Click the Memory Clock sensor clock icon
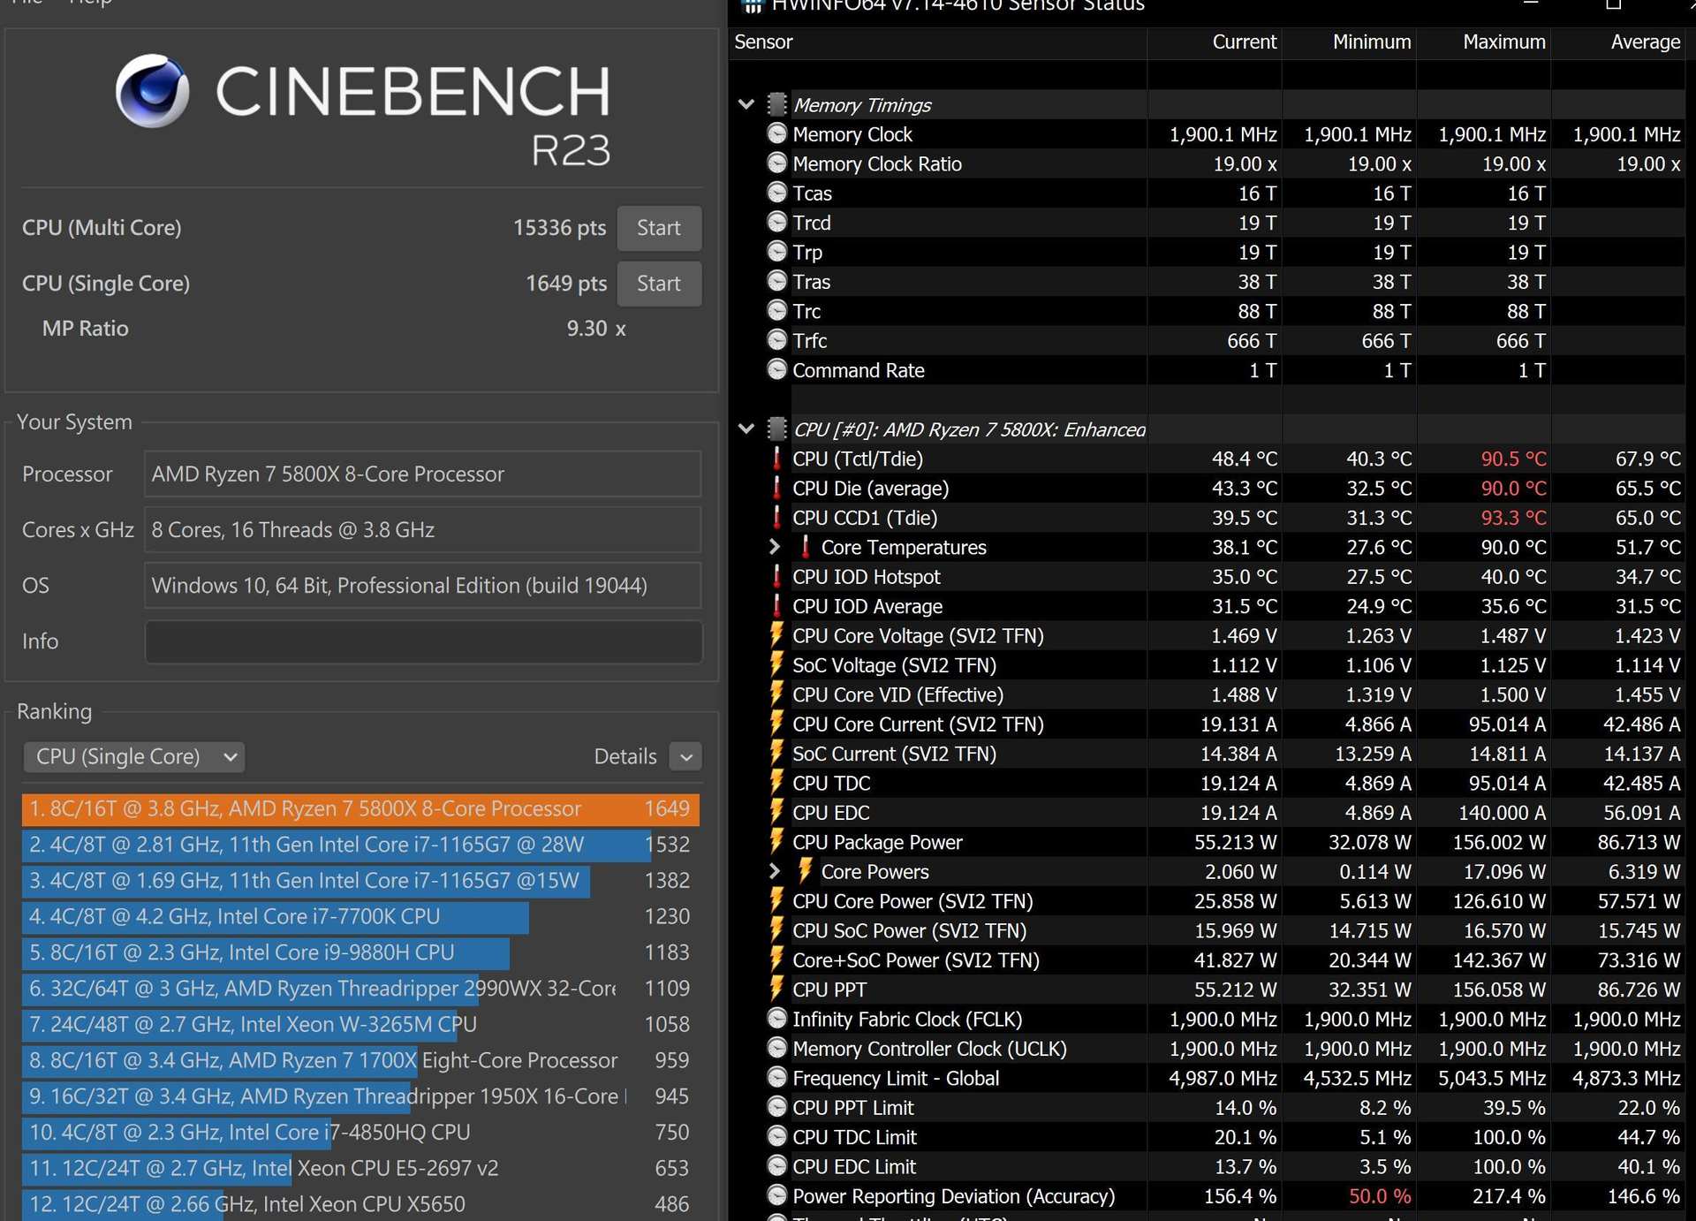 click(x=776, y=134)
